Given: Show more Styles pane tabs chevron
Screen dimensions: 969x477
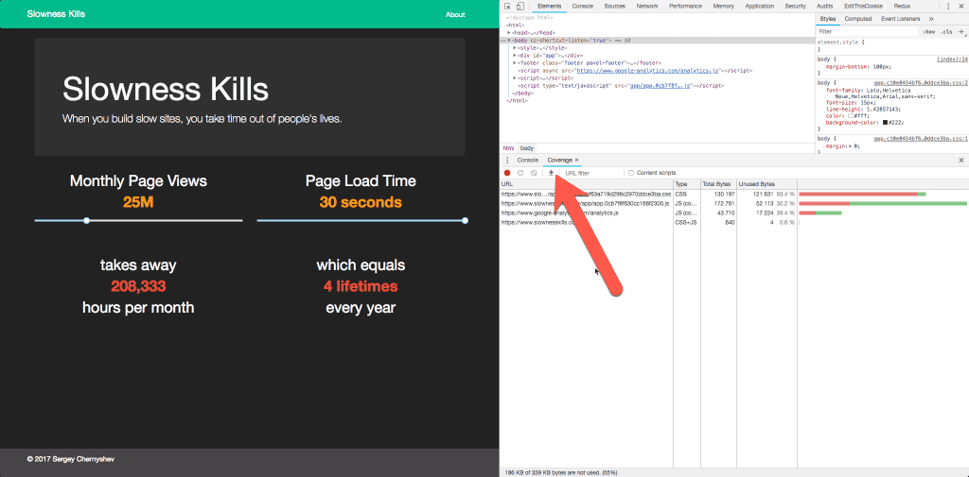Looking at the screenshot, I should click(931, 19).
